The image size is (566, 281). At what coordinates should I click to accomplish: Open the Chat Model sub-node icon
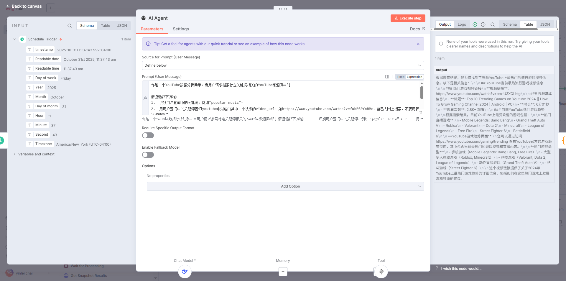(x=185, y=272)
